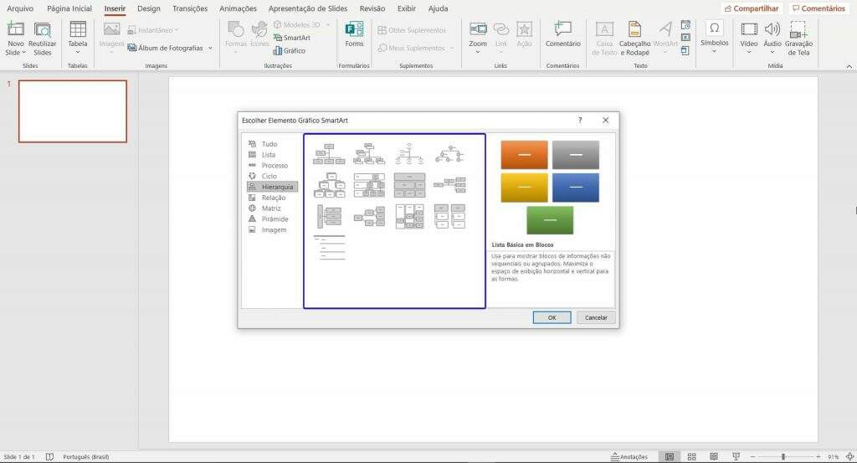
Task: Adjust the zoom slider in status bar
Action: pyautogui.click(x=783, y=456)
